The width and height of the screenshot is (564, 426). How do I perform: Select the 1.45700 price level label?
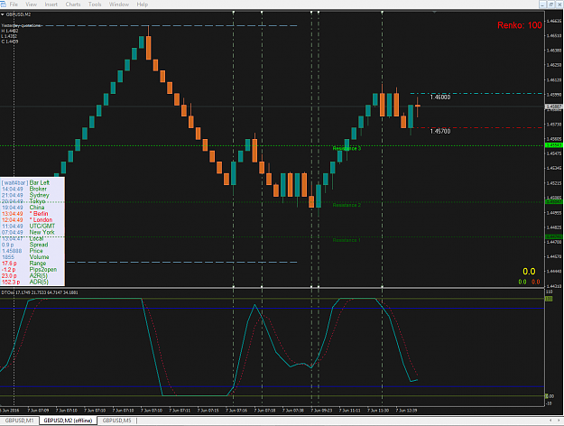(x=440, y=132)
